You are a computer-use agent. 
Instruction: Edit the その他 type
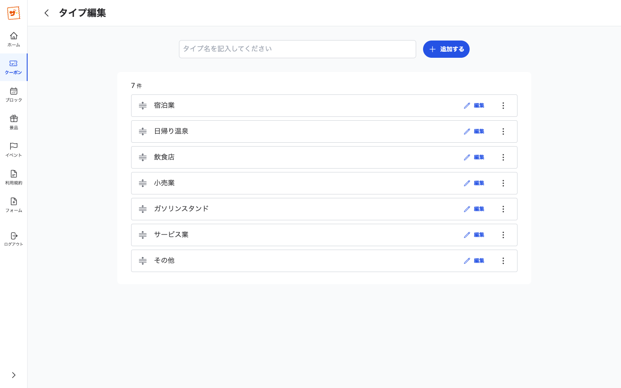pyautogui.click(x=474, y=261)
